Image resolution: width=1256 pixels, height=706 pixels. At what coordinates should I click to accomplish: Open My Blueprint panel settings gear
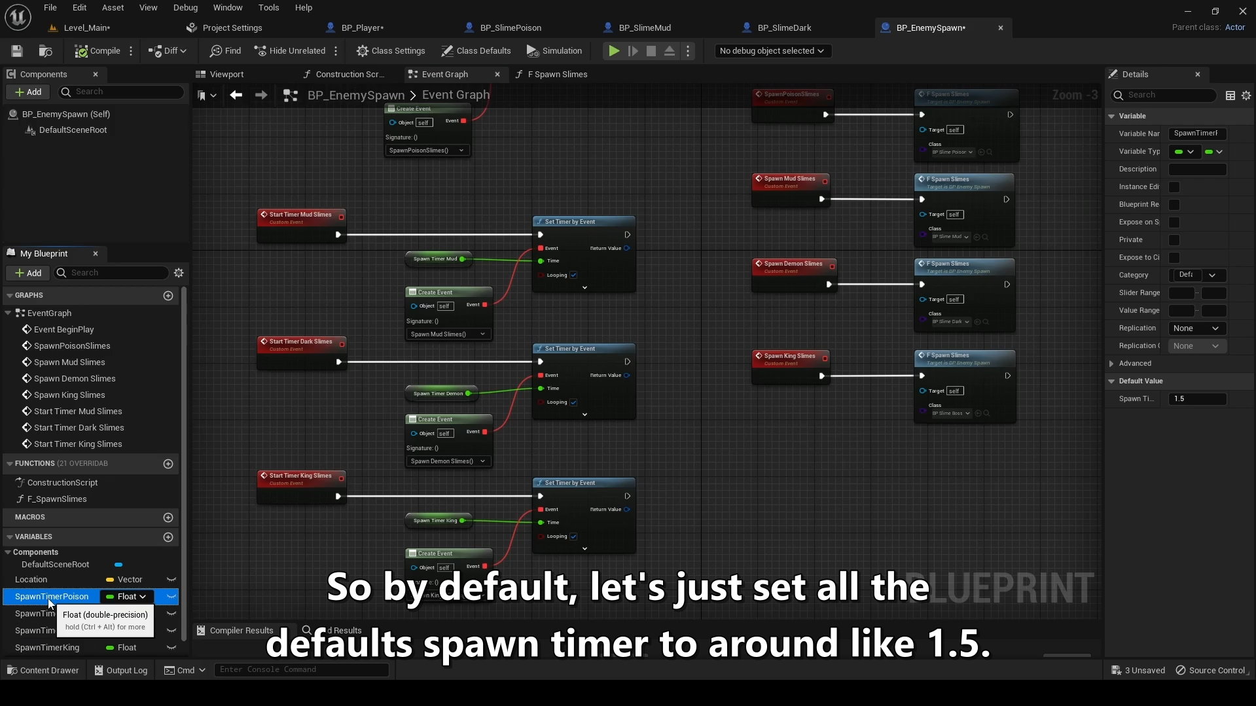(179, 273)
